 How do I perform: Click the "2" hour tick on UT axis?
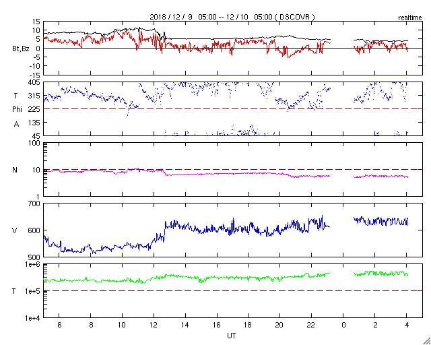pos(375,325)
